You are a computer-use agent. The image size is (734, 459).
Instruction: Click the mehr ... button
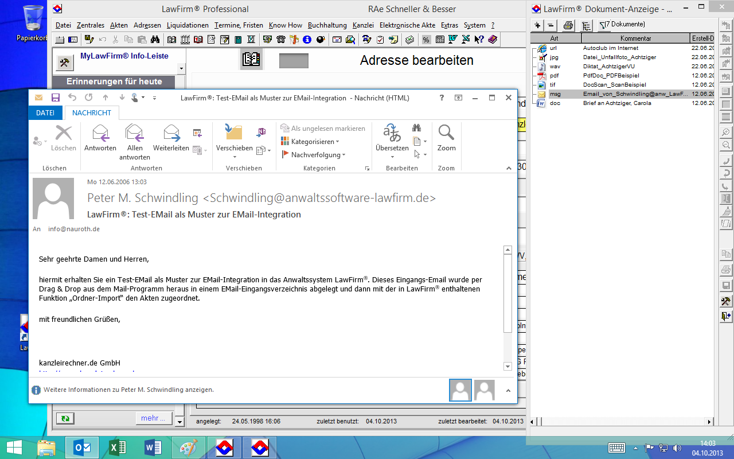(x=154, y=418)
